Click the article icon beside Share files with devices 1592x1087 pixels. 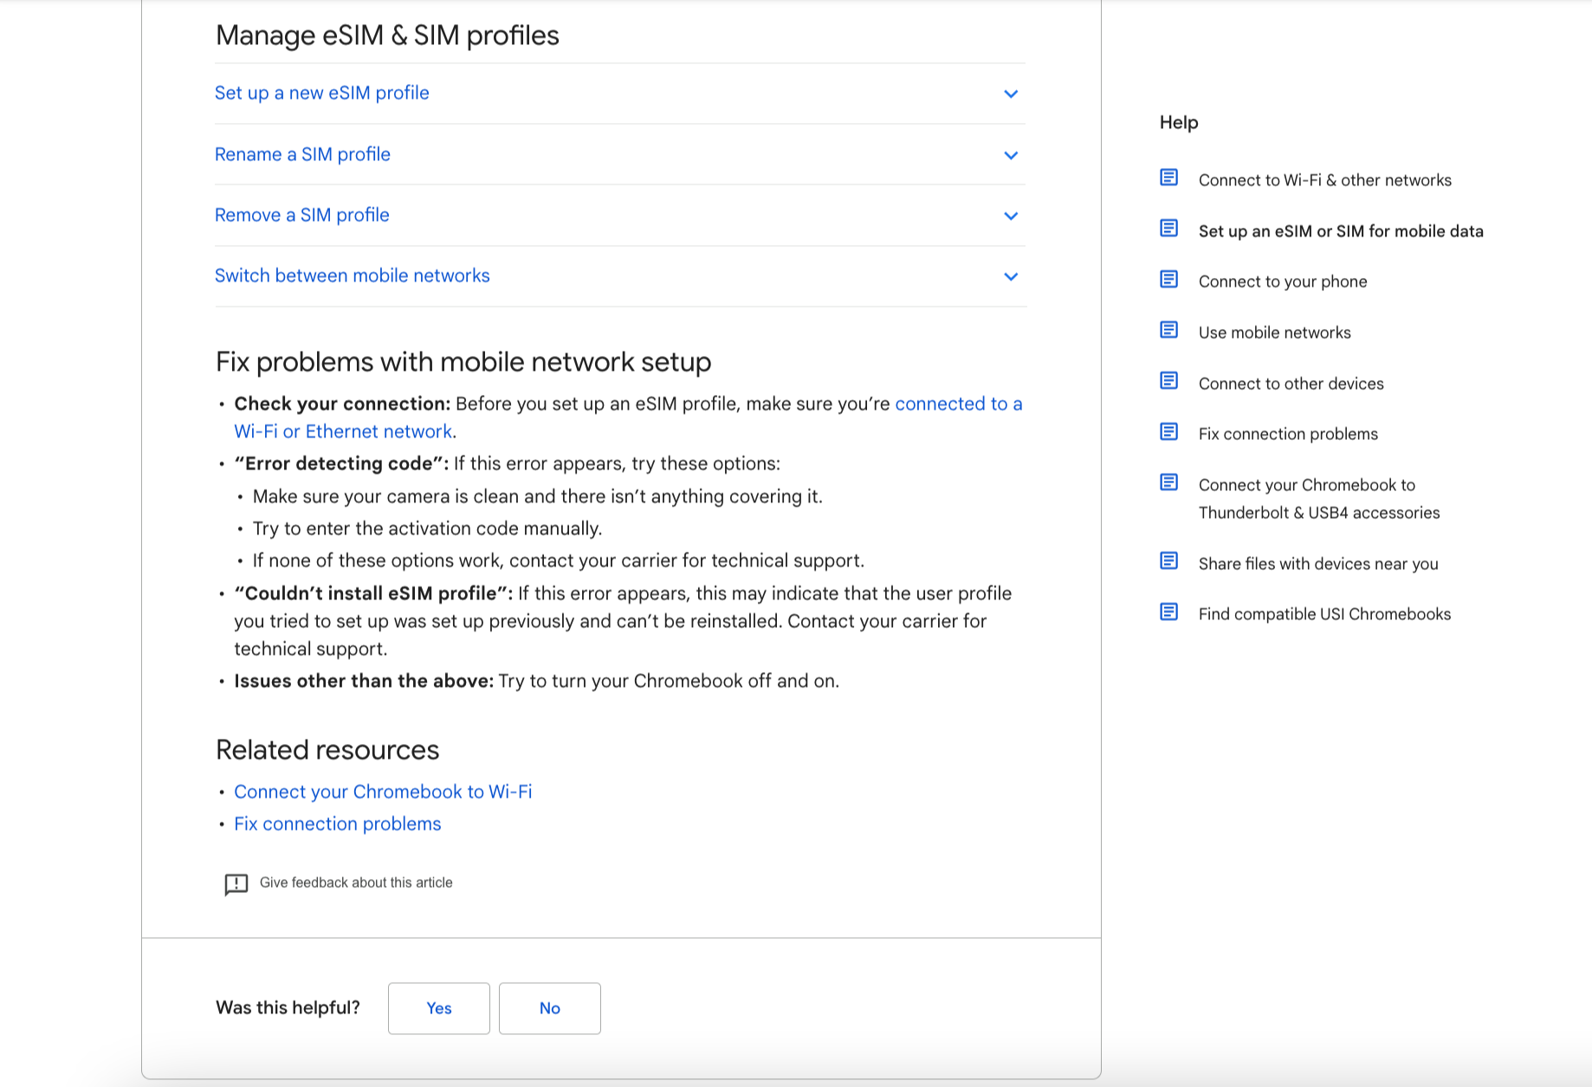pos(1168,561)
